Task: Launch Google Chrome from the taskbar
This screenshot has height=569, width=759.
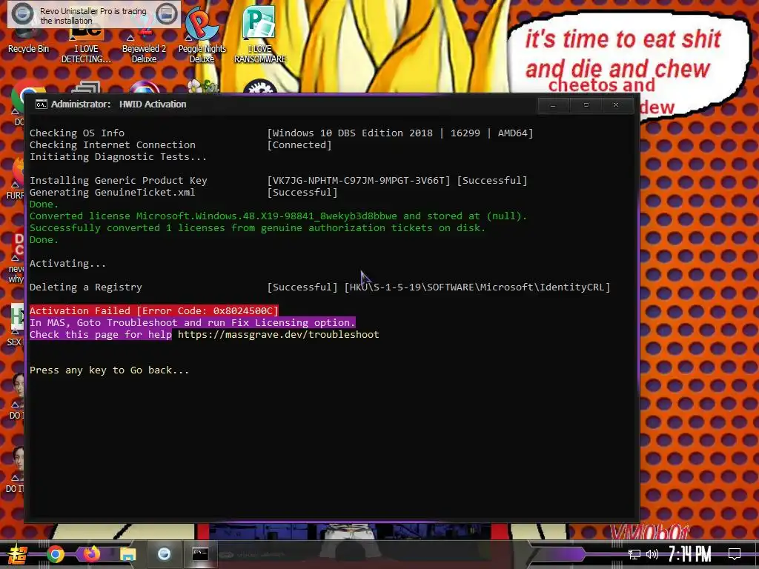Action: point(56,554)
